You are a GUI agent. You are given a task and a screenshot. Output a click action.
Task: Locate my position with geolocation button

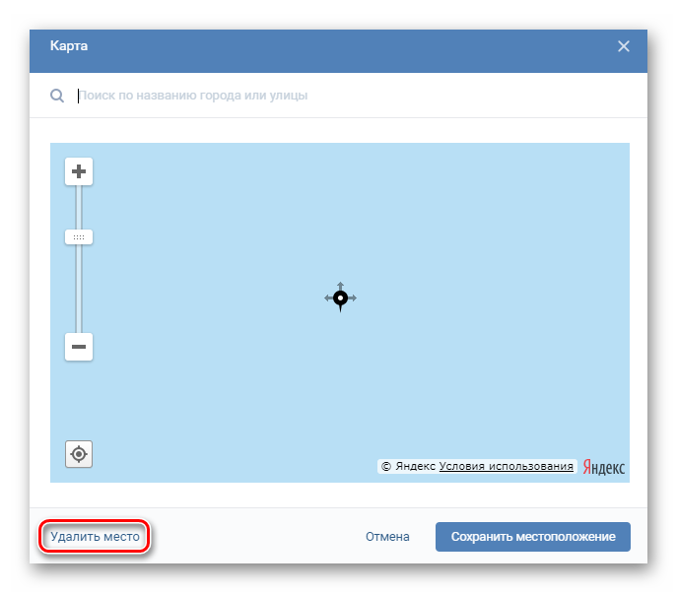(x=79, y=454)
